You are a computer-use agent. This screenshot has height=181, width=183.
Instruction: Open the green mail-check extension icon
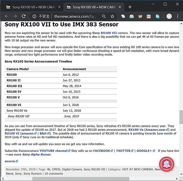pos(132,16)
